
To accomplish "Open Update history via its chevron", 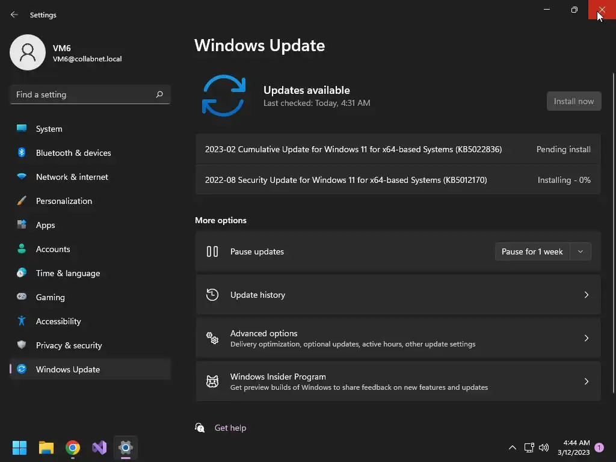I will [586, 295].
